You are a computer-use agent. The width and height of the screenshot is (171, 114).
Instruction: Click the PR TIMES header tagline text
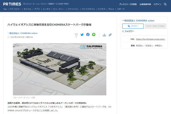[x=46, y=4]
